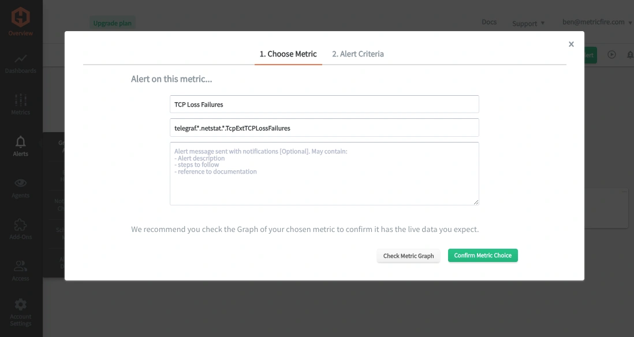Open the Metrics sidebar icon

21,100
